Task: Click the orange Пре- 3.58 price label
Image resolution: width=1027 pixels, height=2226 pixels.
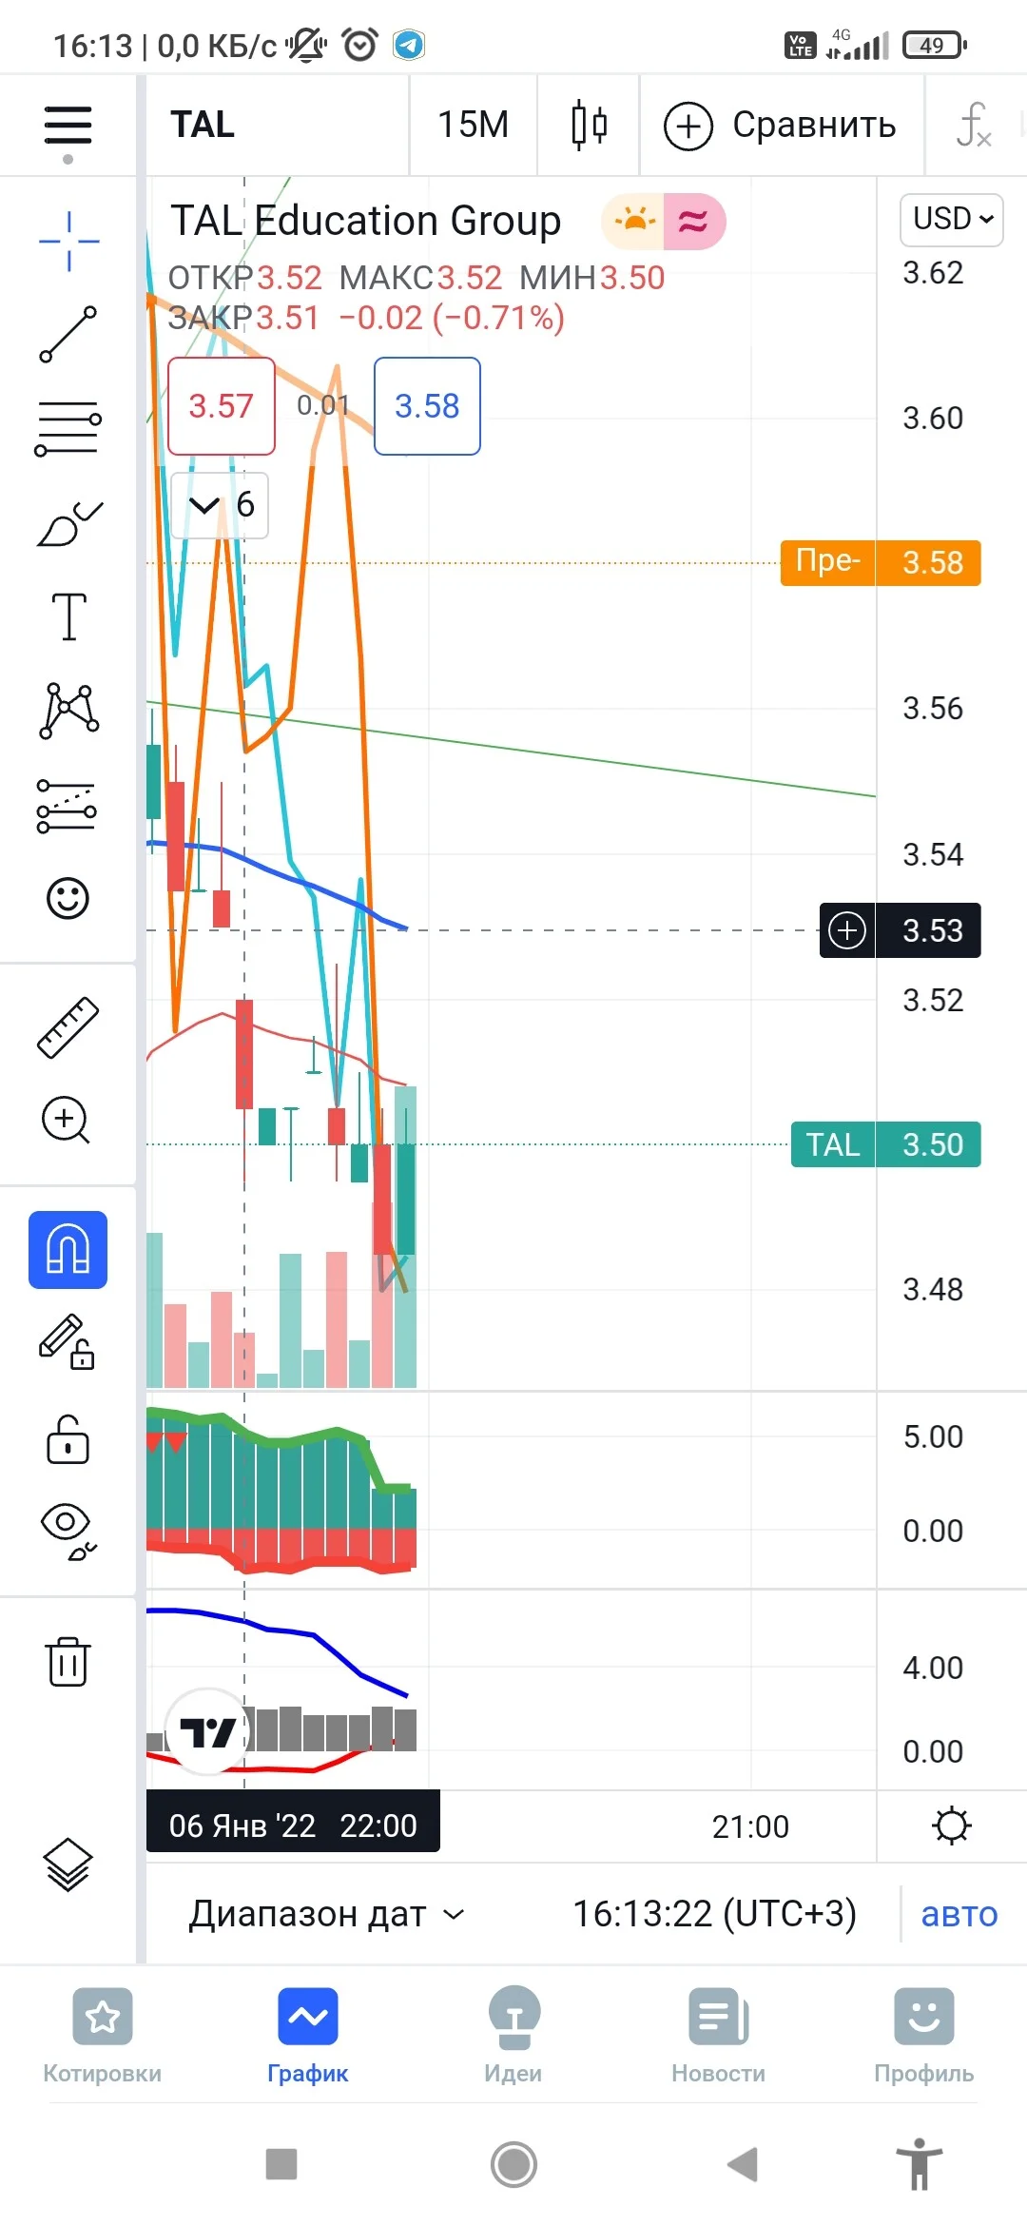Action: (x=881, y=562)
